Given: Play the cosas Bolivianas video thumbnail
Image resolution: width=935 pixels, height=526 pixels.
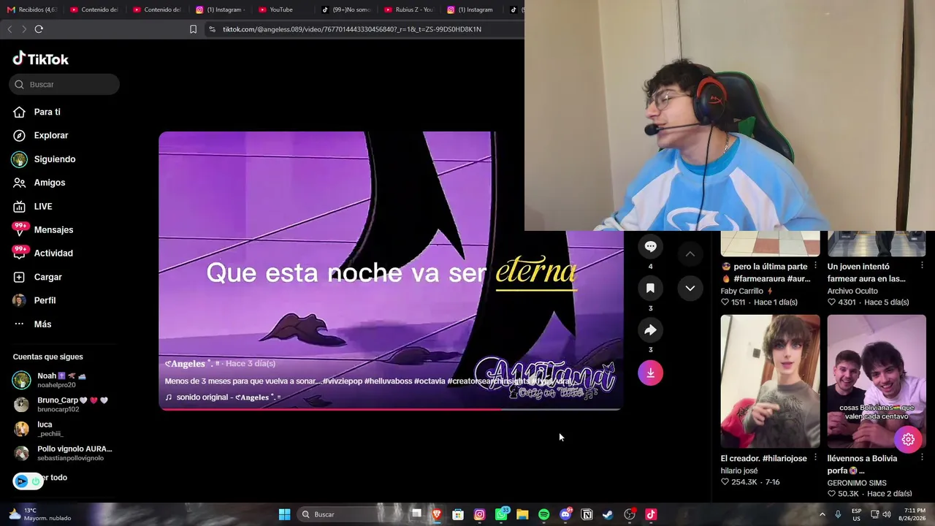Looking at the screenshot, I should 877,381.
